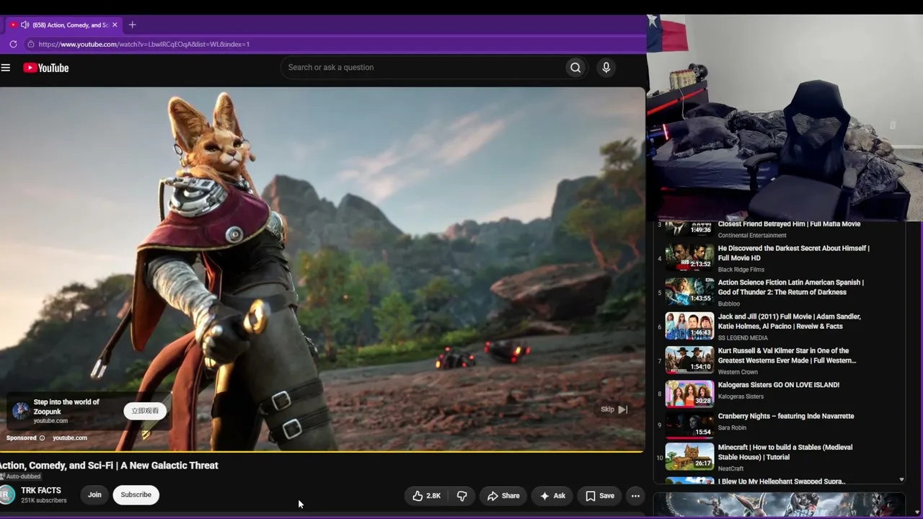Open title Cranberry Nights – featuring Inde Navarrette
The image size is (923, 519).
pyautogui.click(x=786, y=416)
